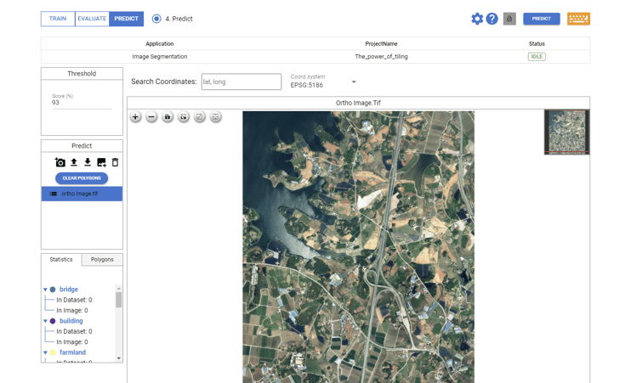Collapse the bridge class tree node
Image resolution: width=631 pixels, height=383 pixels.
(x=45, y=290)
